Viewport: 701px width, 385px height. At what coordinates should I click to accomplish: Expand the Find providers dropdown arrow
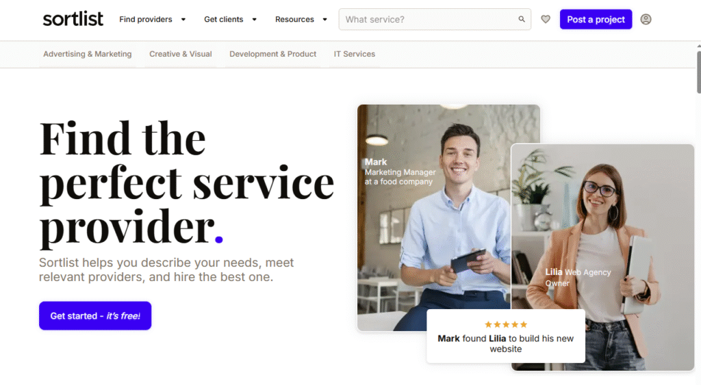pyautogui.click(x=183, y=19)
